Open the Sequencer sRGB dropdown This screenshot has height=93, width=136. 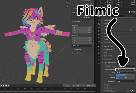coord(125,81)
